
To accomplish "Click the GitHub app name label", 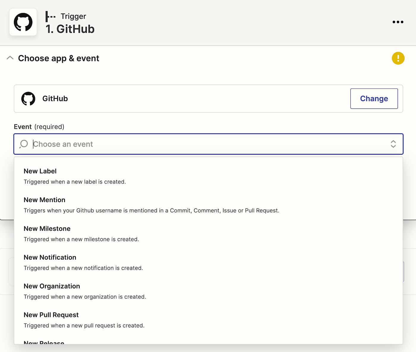I will pyautogui.click(x=55, y=99).
